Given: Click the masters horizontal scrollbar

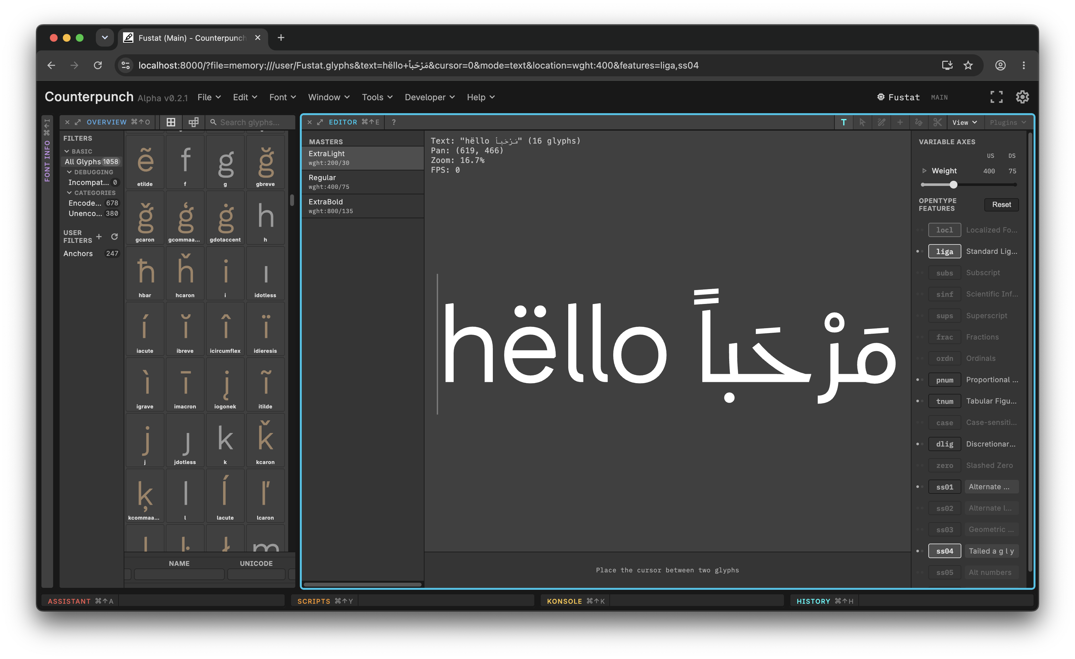Looking at the screenshot, I should coord(363,585).
